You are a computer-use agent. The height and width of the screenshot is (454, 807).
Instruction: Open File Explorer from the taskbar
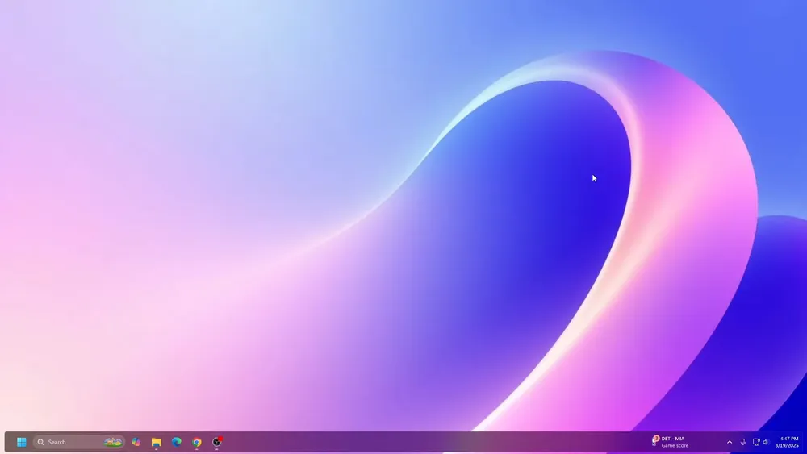156,442
